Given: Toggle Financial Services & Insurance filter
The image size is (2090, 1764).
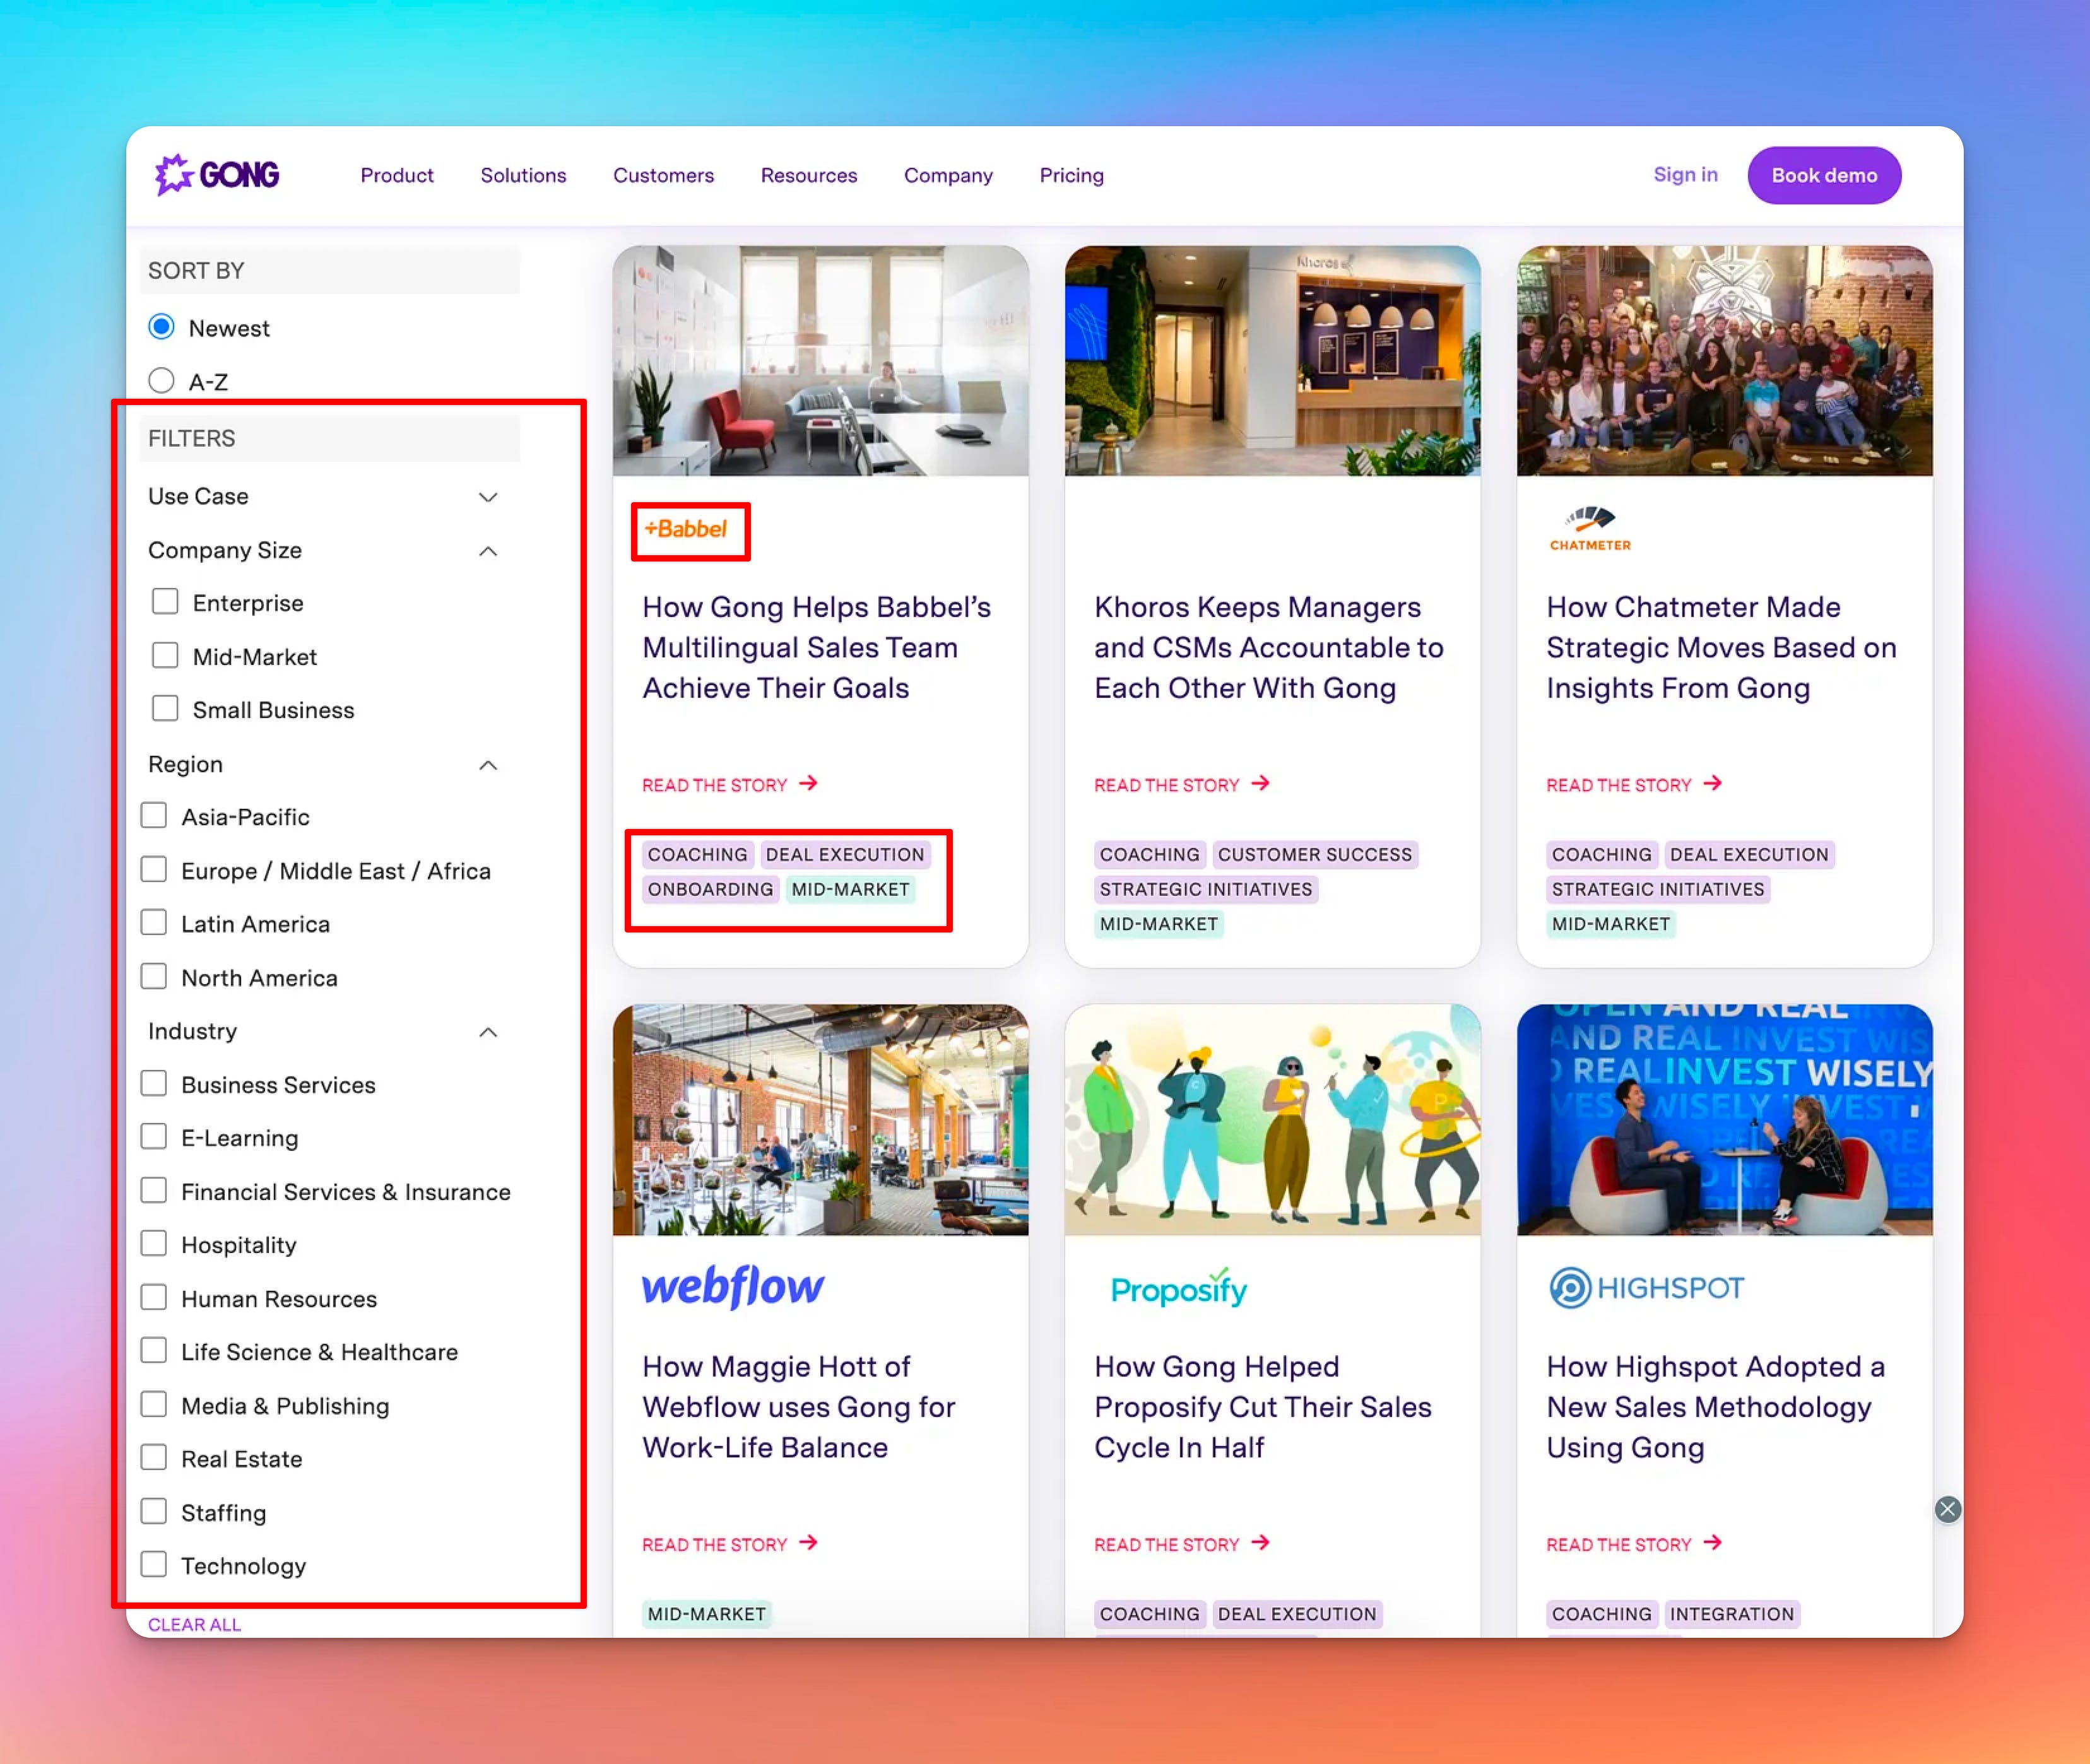Looking at the screenshot, I should click(x=154, y=1191).
